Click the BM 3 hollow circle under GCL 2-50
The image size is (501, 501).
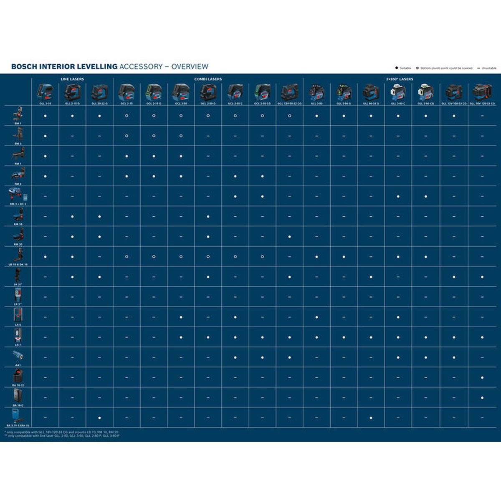181,136
